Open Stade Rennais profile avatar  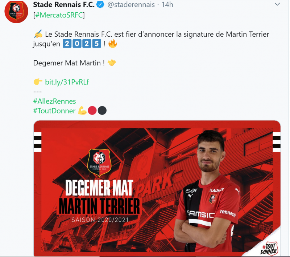pos(16,11)
